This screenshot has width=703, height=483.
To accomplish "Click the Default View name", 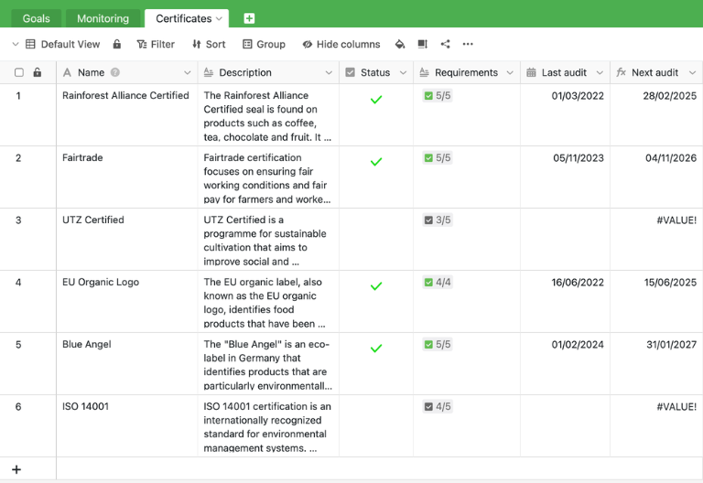I will [x=70, y=44].
